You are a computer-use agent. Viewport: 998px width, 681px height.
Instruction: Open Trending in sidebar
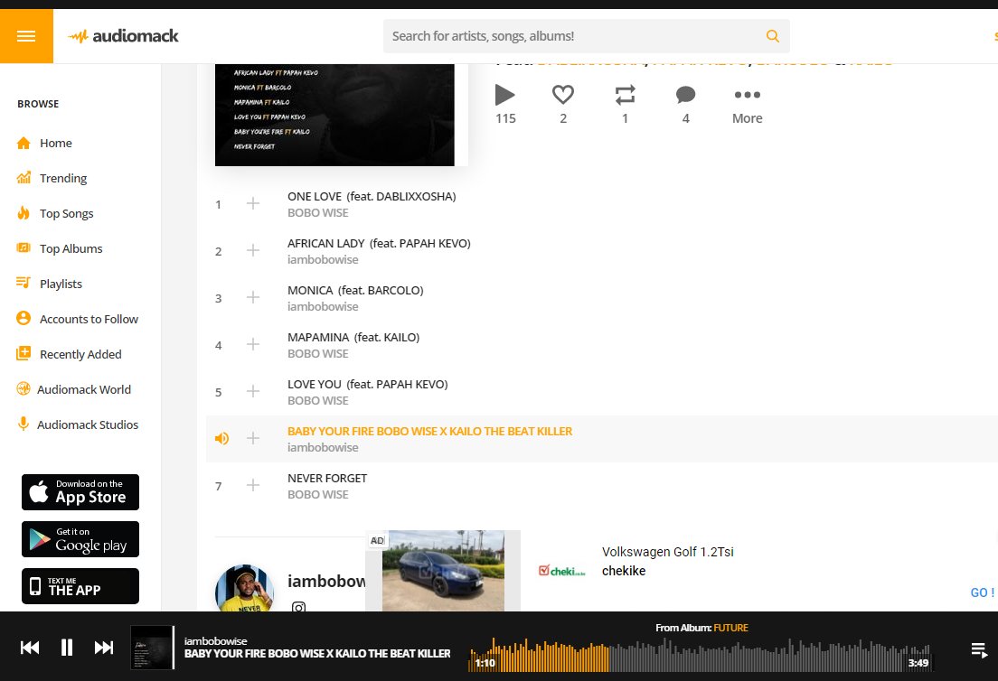(x=63, y=178)
